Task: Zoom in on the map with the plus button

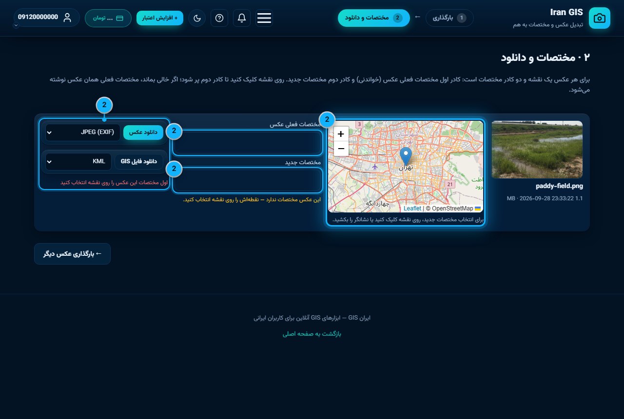Action: pos(341,133)
